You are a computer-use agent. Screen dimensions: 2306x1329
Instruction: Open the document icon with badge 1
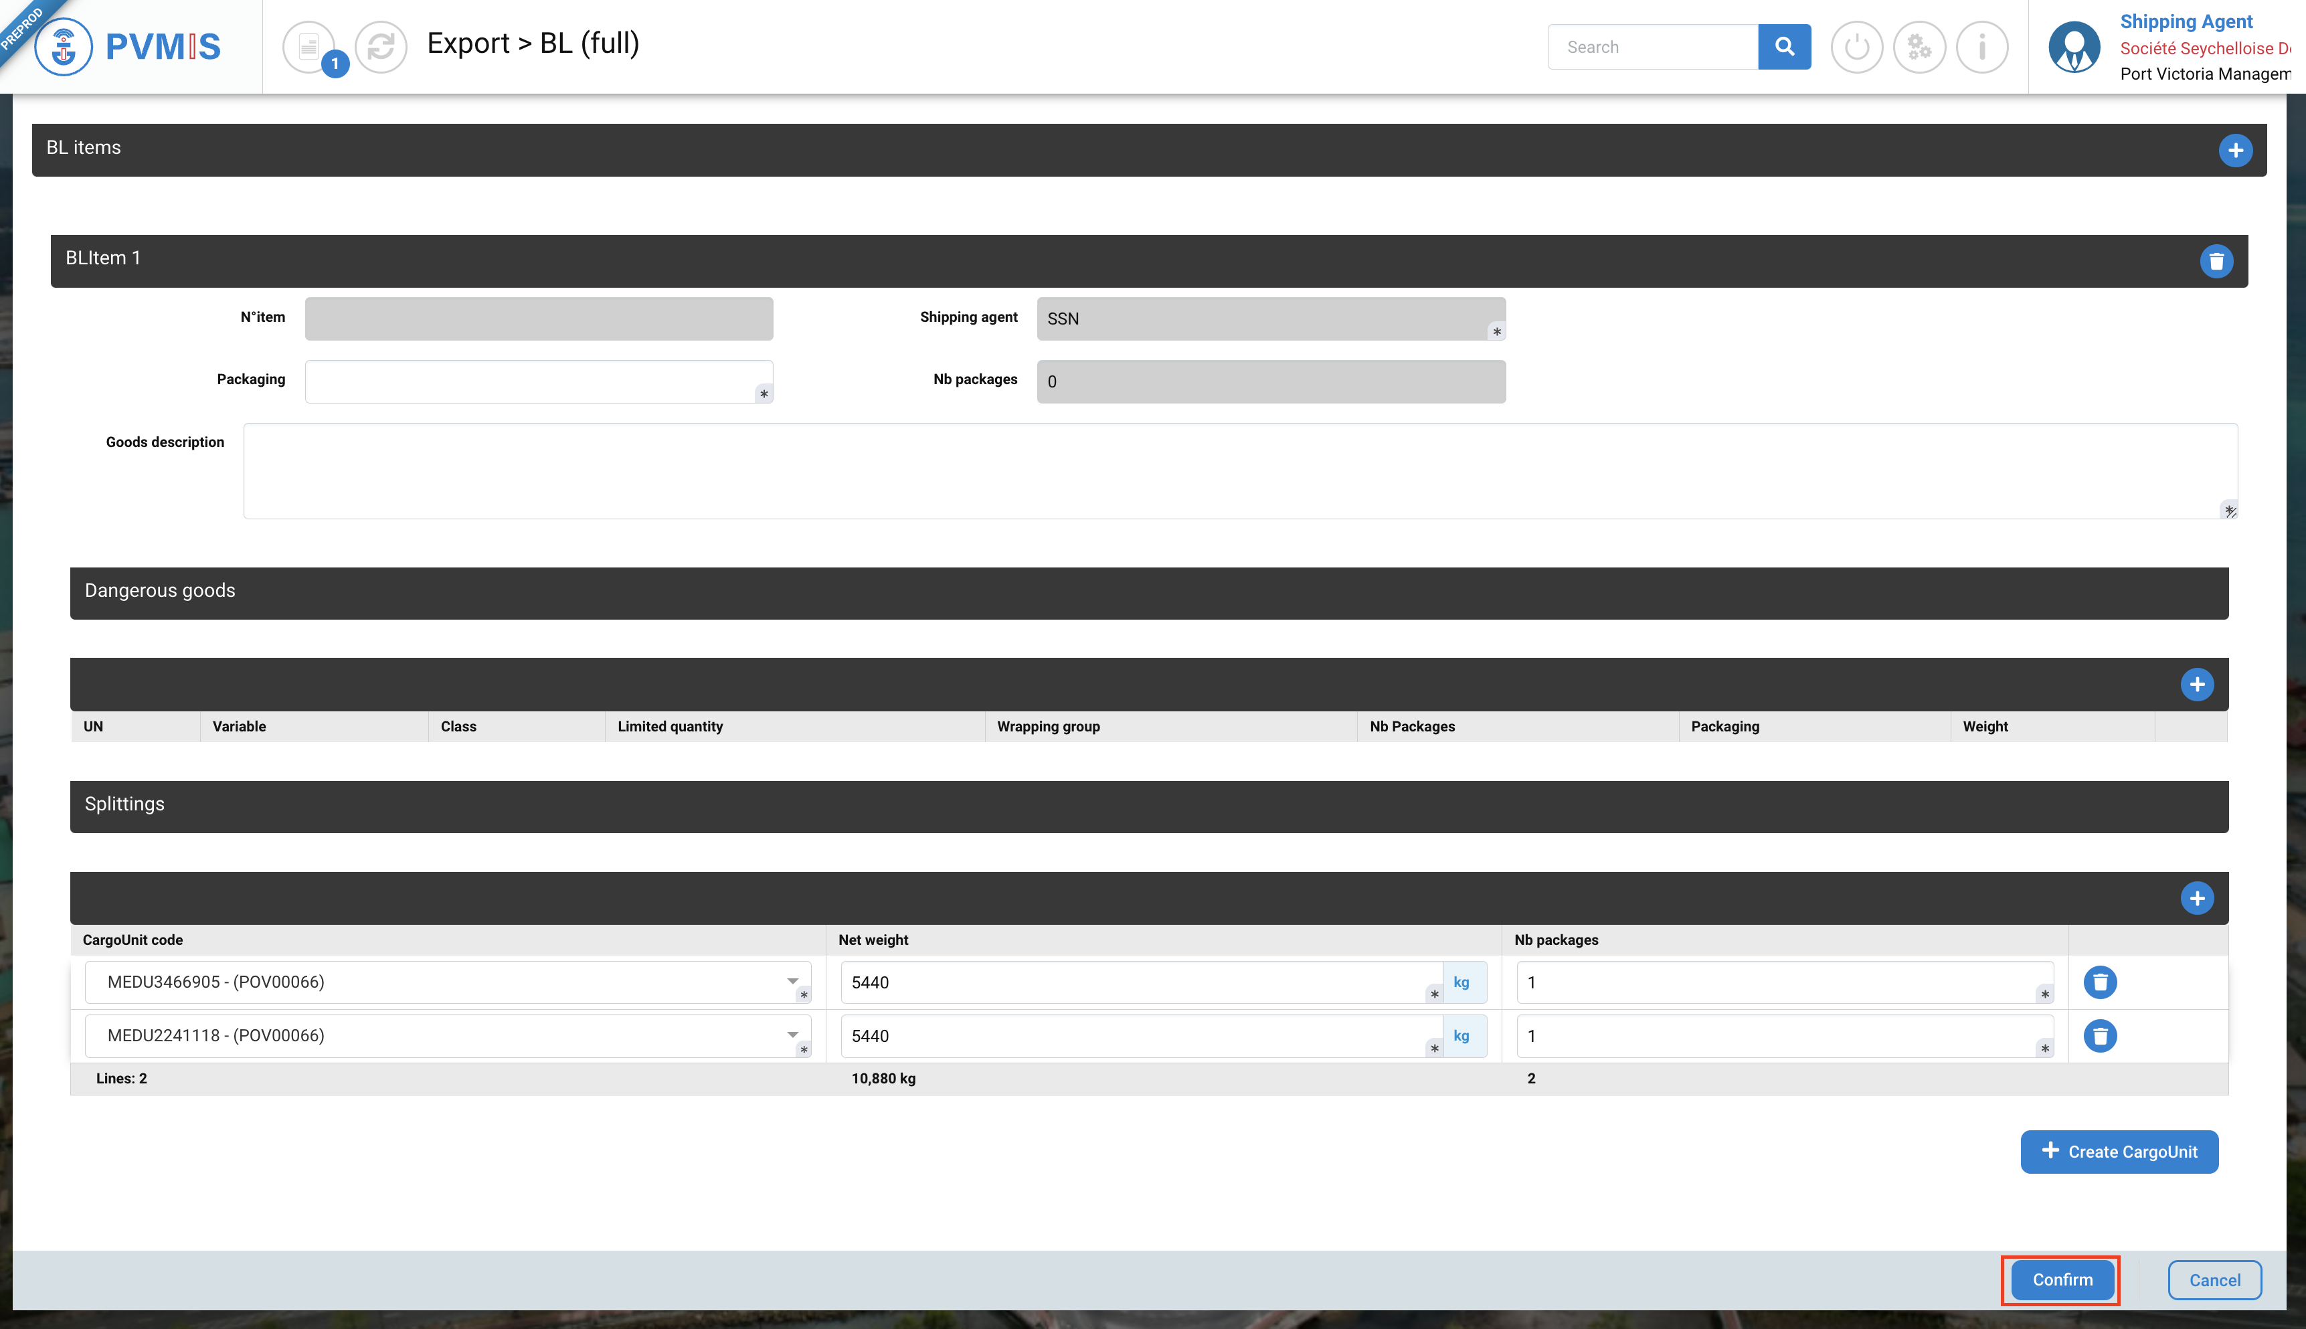tap(309, 47)
